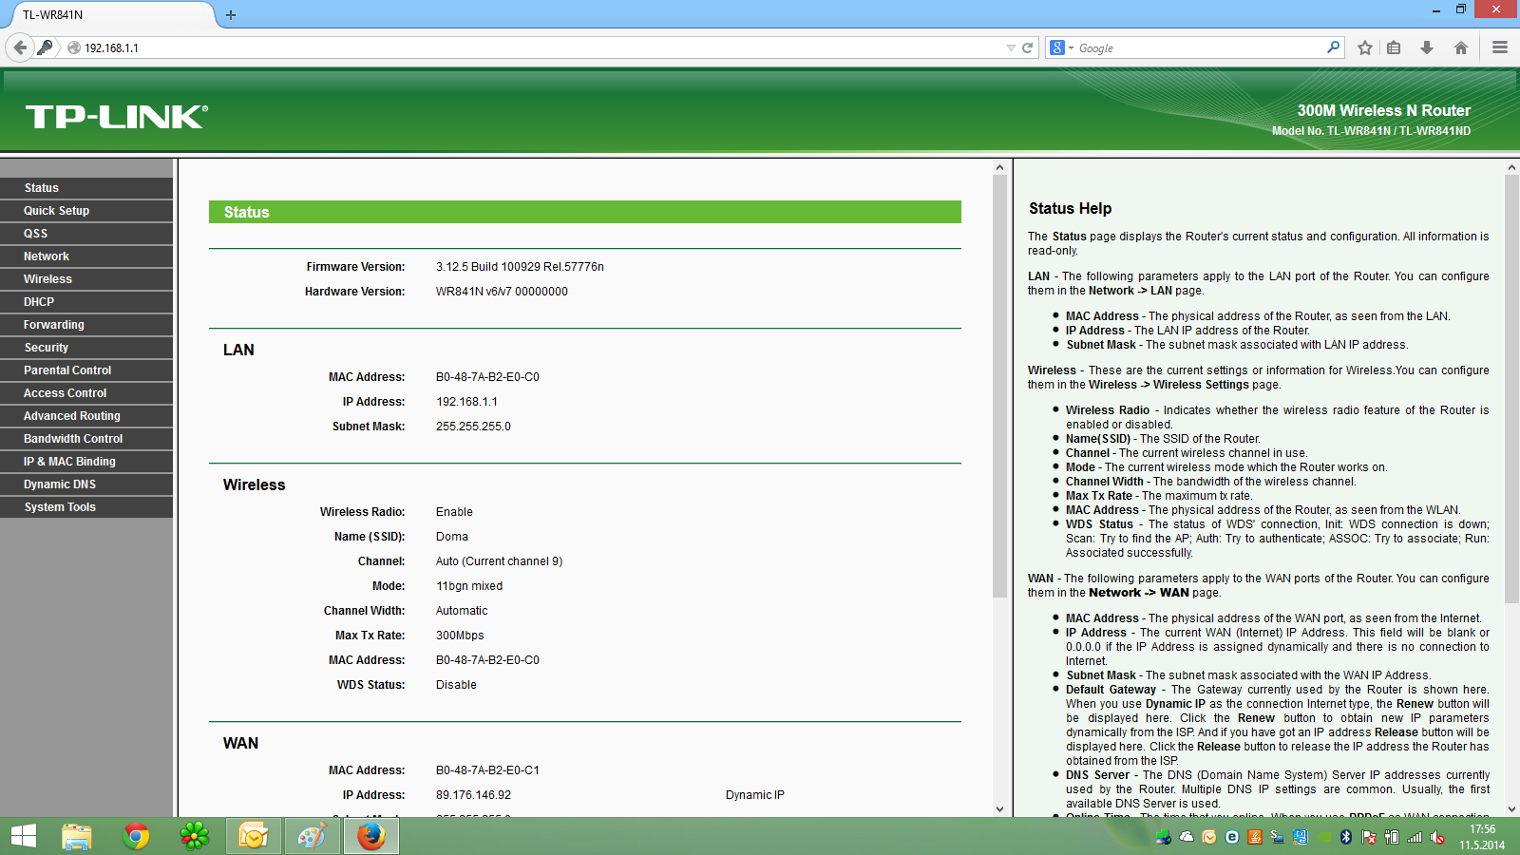Open the Firefox hamburger menu

[x=1500, y=47]
